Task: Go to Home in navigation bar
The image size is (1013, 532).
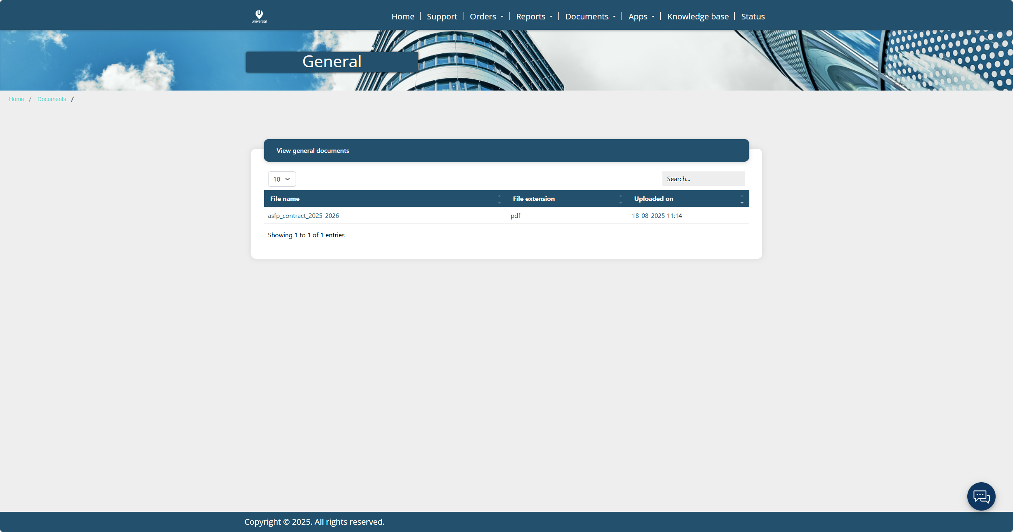Action: tap(403, 17)
